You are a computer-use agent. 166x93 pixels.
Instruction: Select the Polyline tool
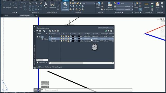9,5
